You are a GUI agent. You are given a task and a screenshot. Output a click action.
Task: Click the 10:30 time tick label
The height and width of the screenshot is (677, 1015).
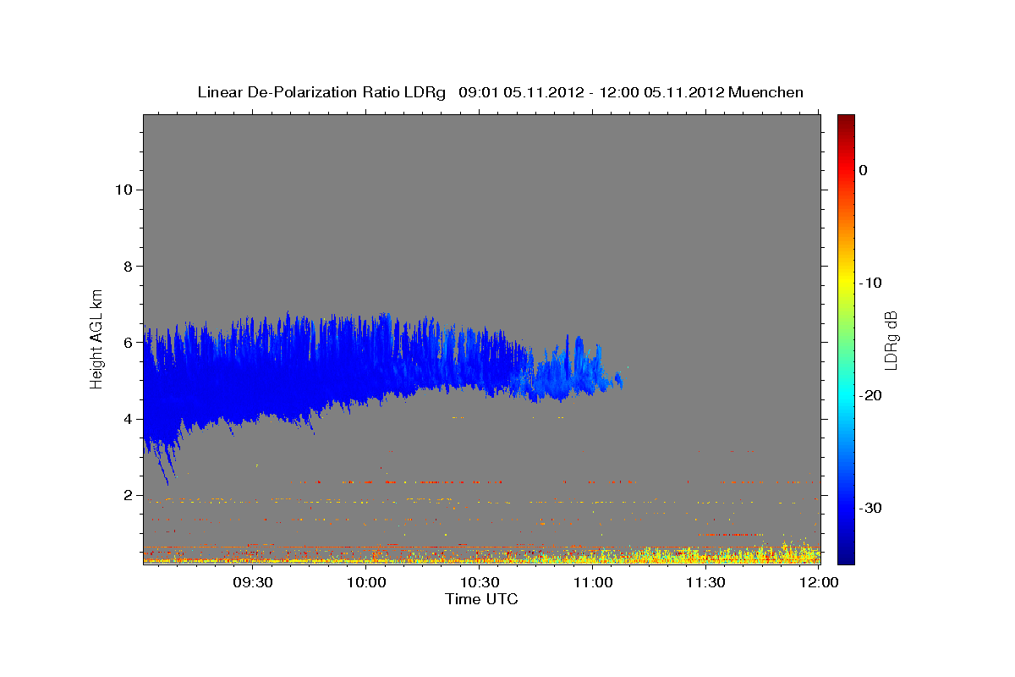point(480,583)
